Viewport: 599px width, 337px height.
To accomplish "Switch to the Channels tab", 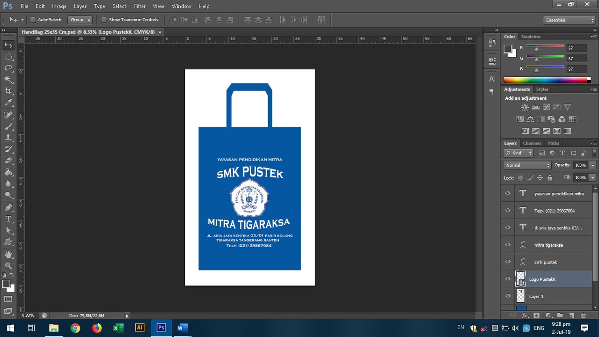I will (532, 143).
